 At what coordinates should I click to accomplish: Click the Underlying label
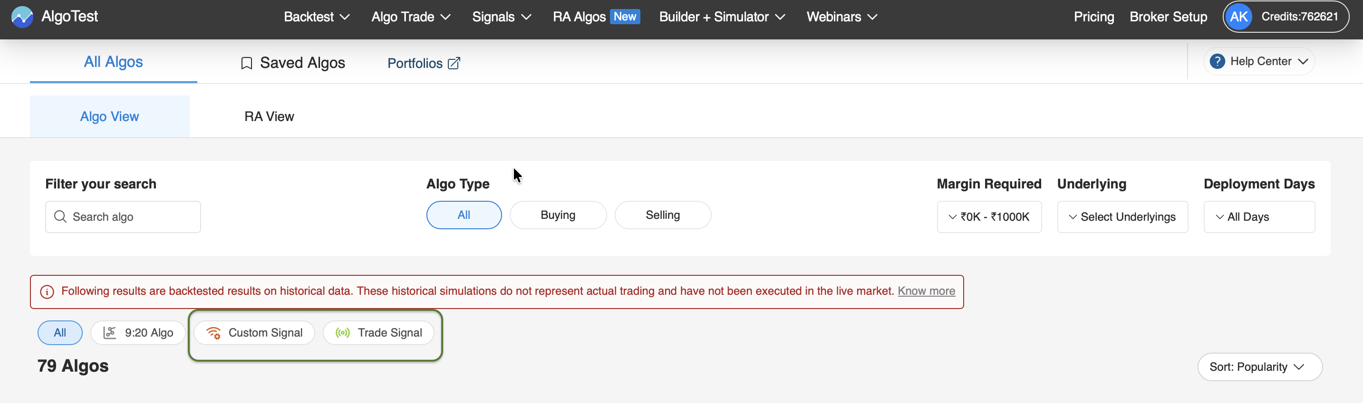1092,184
